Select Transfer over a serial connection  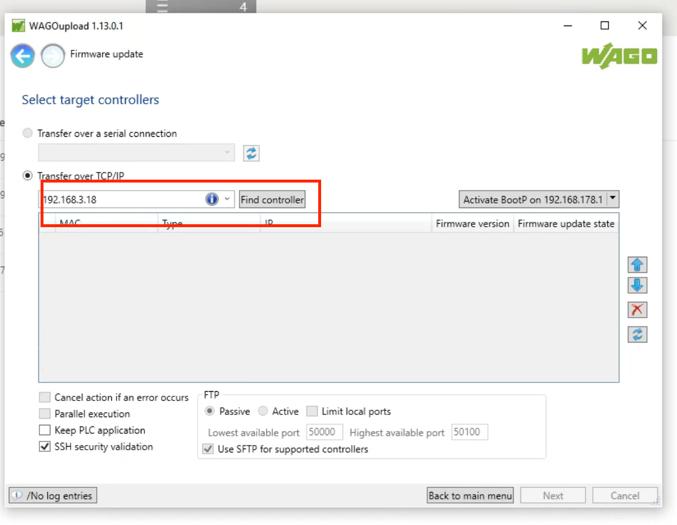[27, 133]
